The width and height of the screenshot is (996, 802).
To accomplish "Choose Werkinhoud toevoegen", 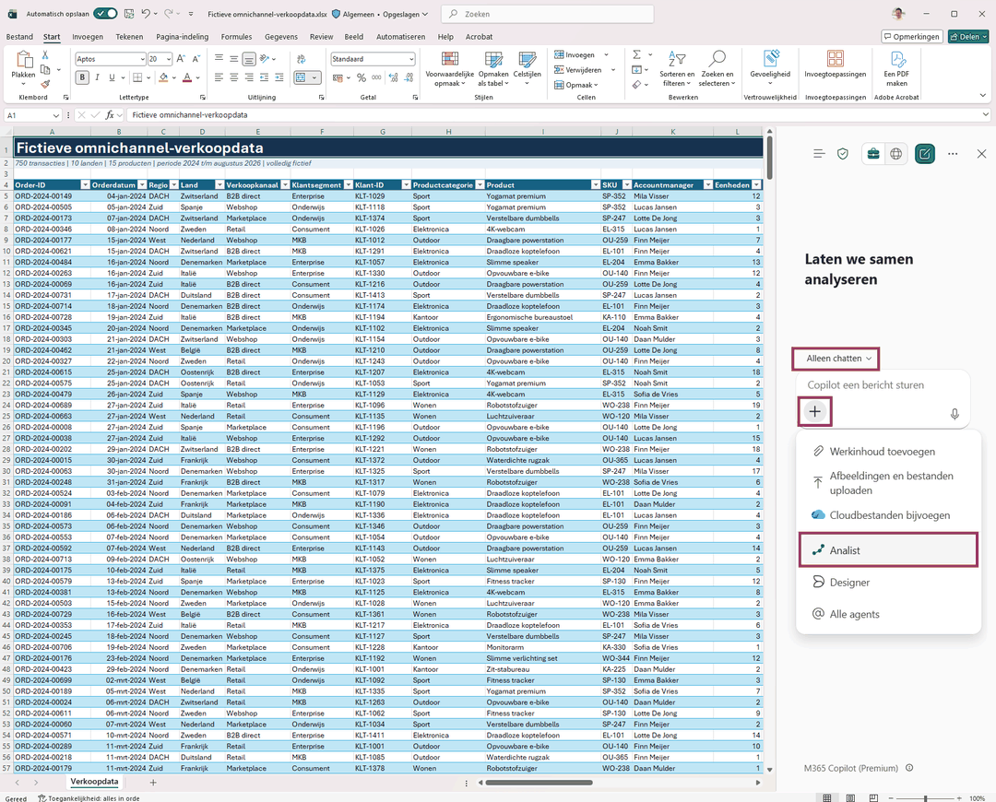I will coord(888,452).
